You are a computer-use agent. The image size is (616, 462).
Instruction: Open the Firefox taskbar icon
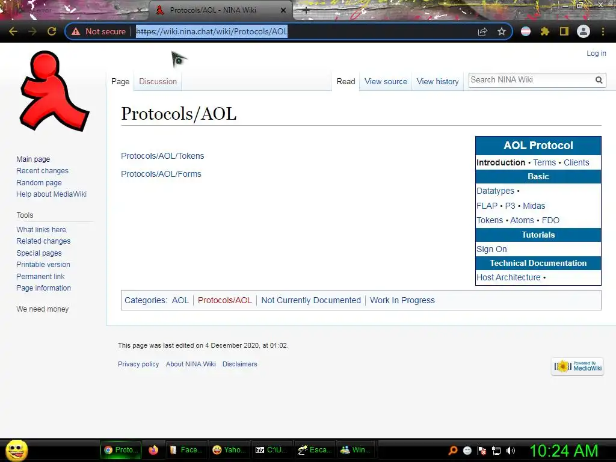click(x=153, y=450)
